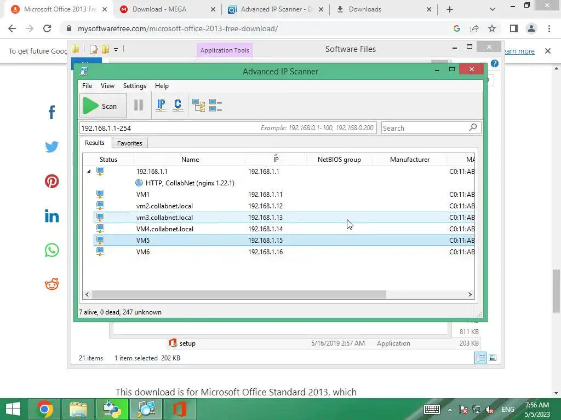Click the C subnet class icon
Image resolution: width=561 pixels, height=420 pixels.
[178, 106]
